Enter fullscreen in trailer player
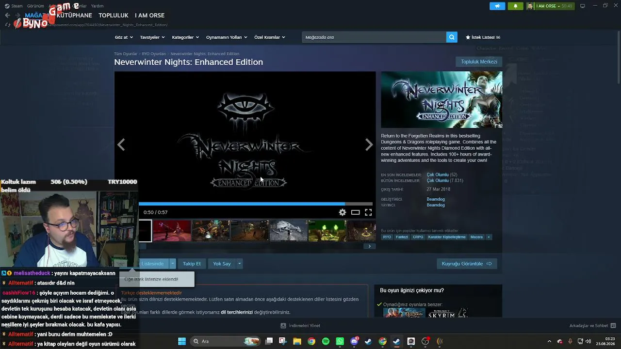Viewport: 621px width, 349px height. tap(368, 212)
